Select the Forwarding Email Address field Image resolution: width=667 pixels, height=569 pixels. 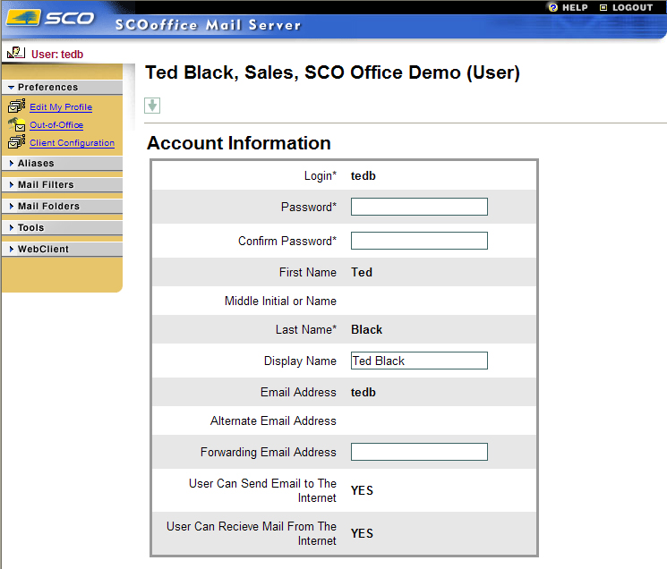click(419, 452)
